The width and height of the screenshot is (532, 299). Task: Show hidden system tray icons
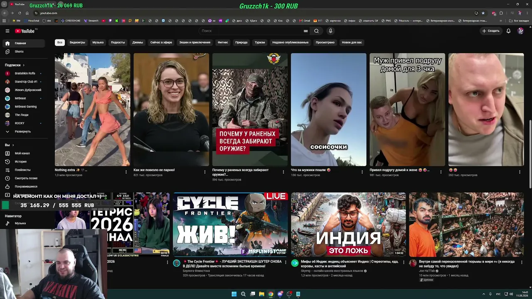484,294
